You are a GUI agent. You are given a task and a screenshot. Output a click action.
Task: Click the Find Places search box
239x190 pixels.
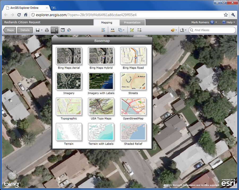click(x=212, y=30)
